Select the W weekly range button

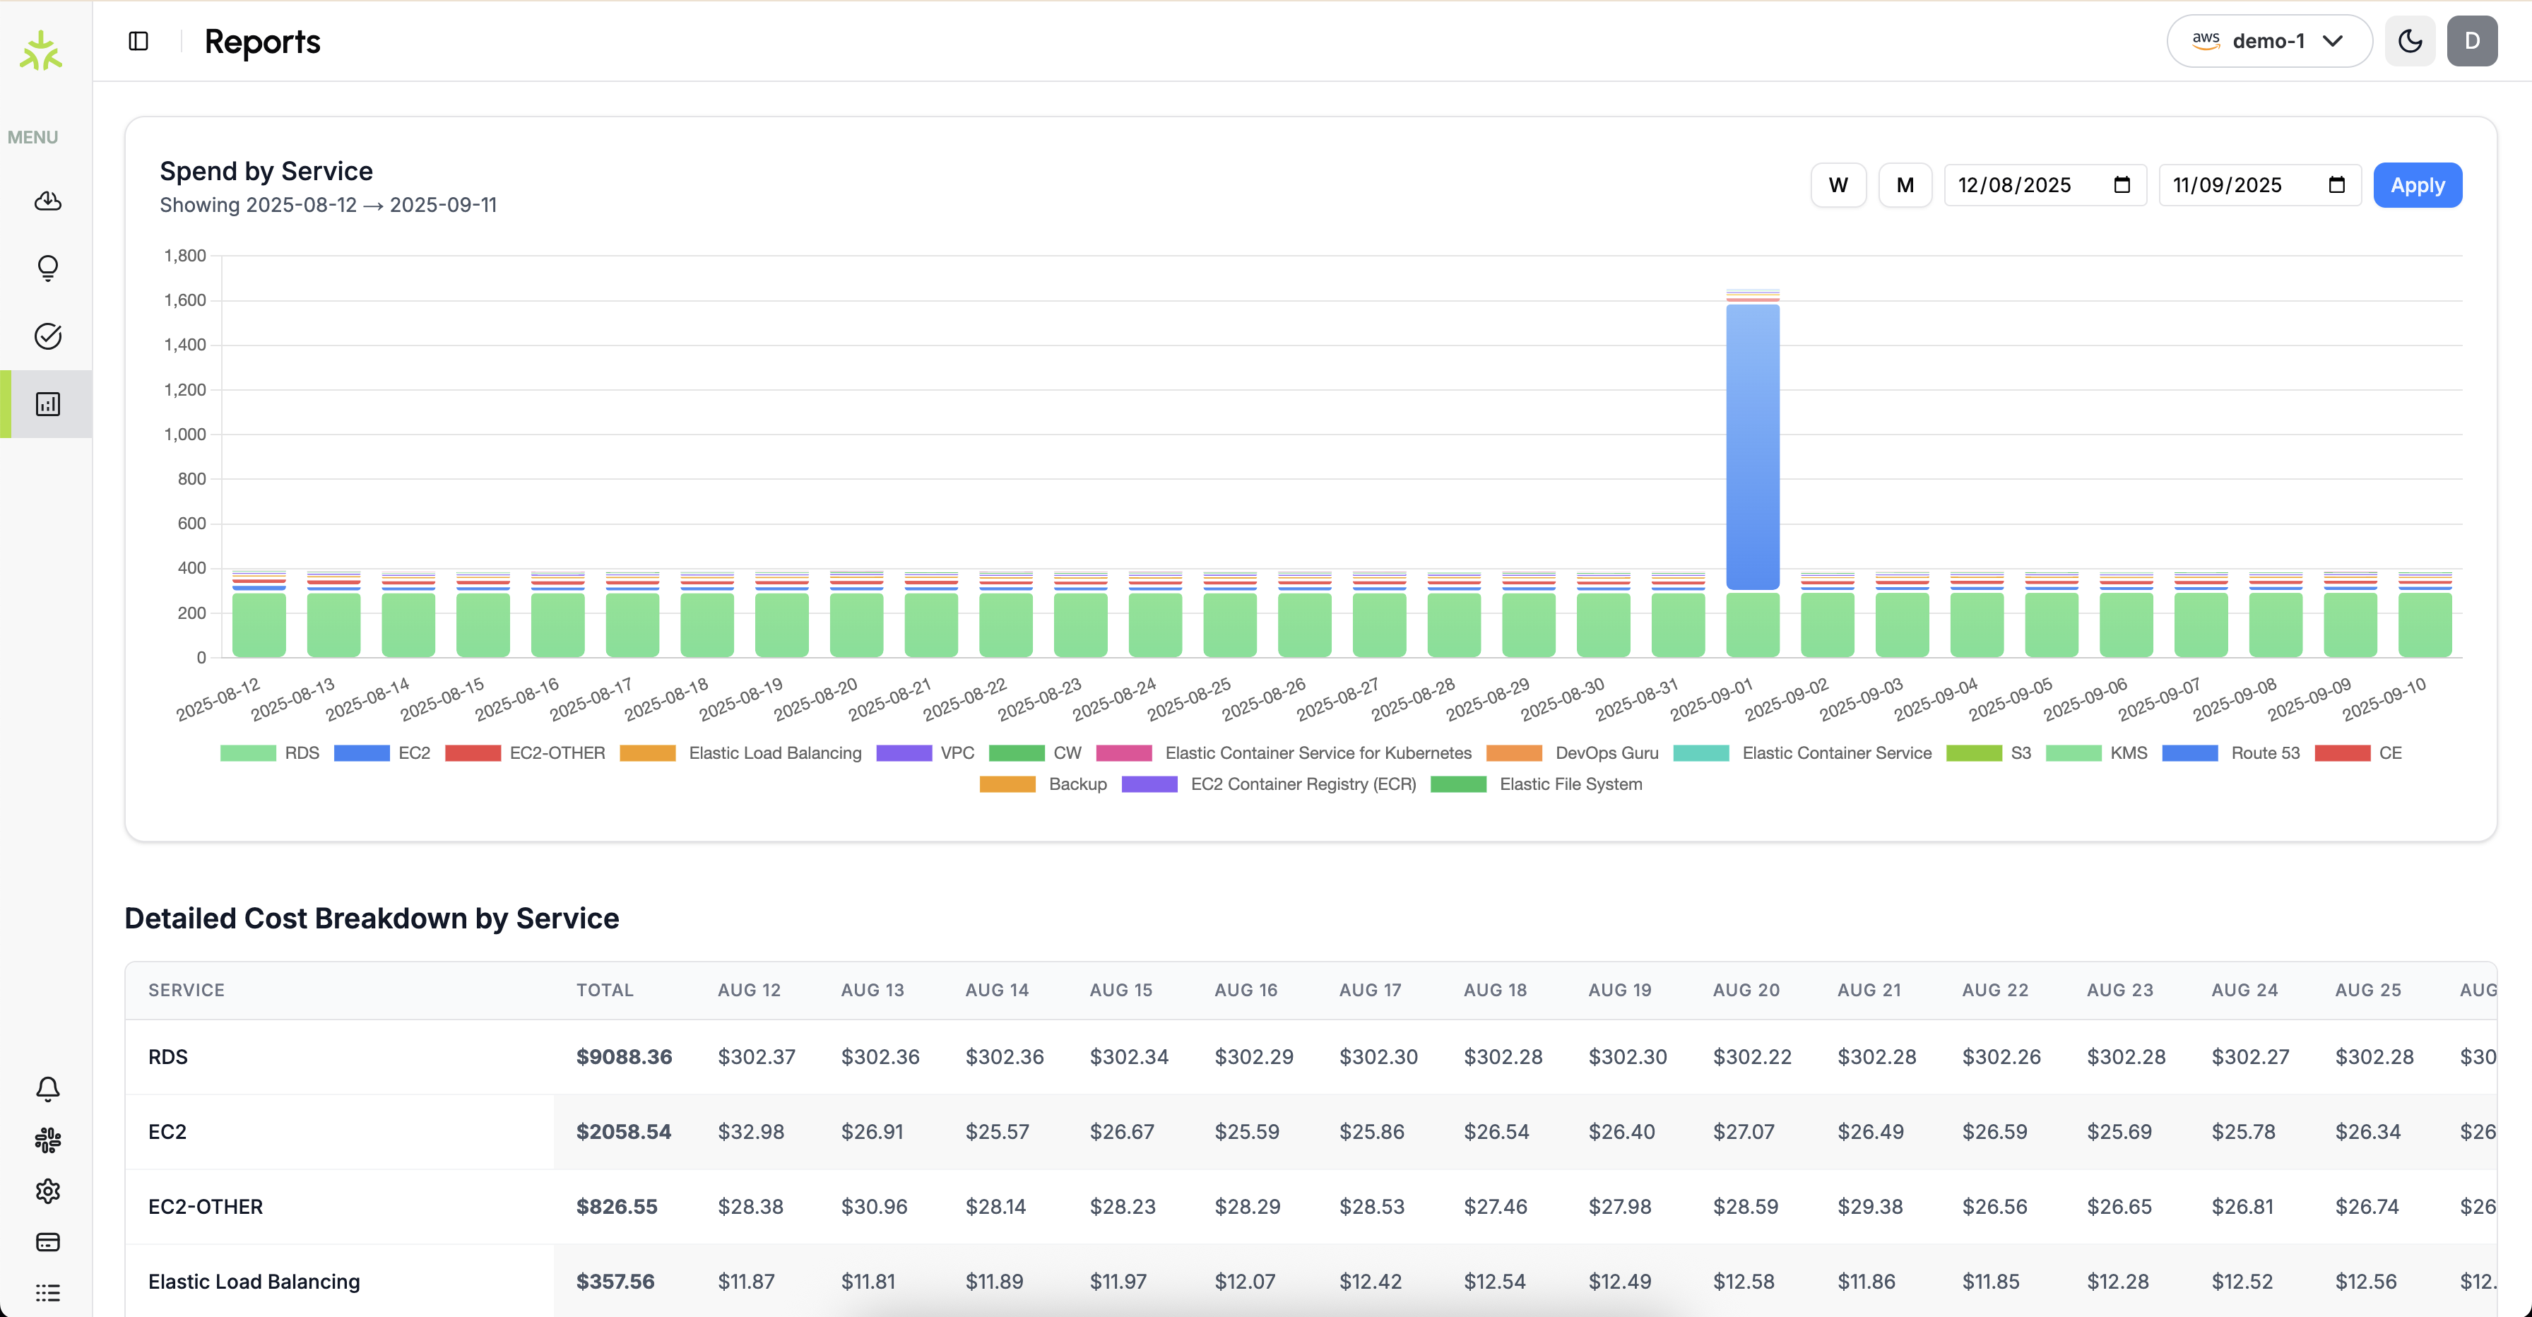point(1838,185)
